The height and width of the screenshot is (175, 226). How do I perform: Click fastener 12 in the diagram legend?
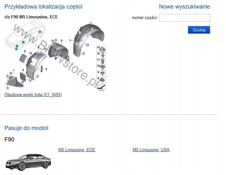[101, 55]
